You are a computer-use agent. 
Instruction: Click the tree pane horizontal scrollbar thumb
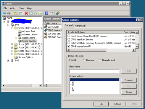[x=18, y=85]
